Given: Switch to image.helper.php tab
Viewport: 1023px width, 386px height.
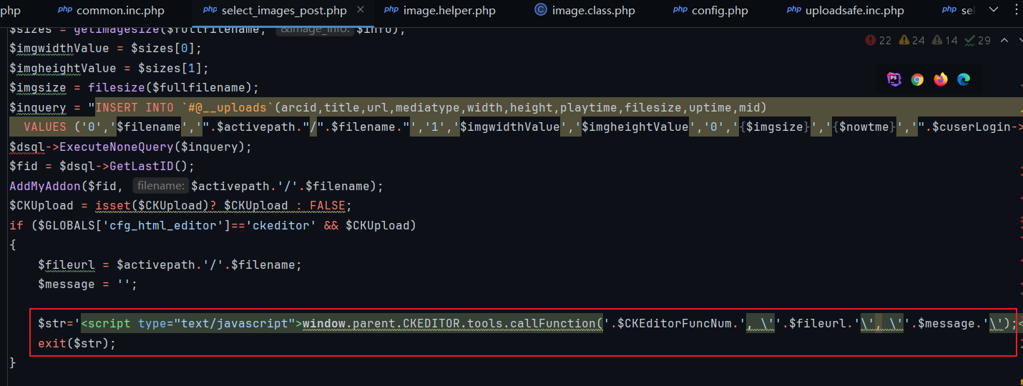Looking at the screenshot, I should pyautogui.click(x=449, y=10).
